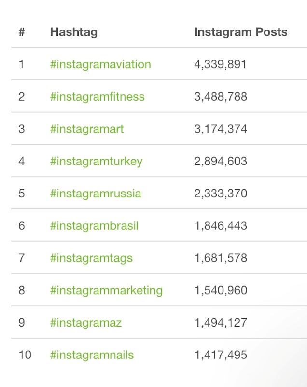Open the #instagramnails hashtag link
The height and width of the screenshot is (387, 307).
pos(92,355)
